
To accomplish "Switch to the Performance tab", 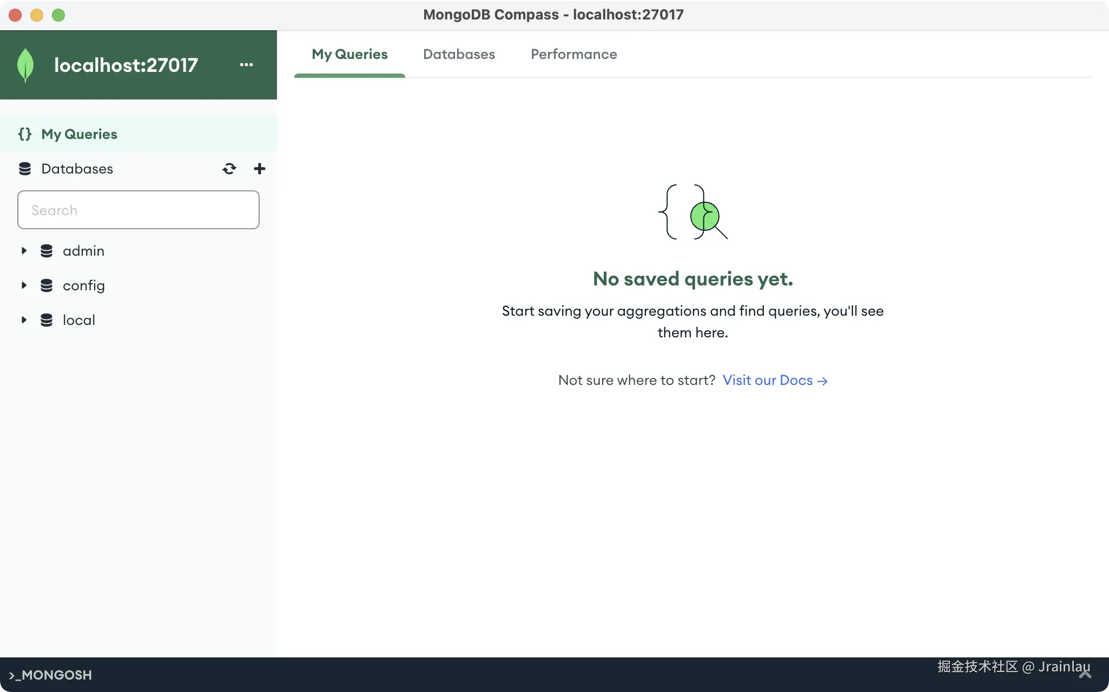I will pos(573,54).
